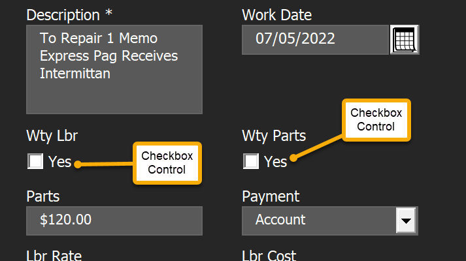Viewport: 466px width, 261px height.
Task: Click the Yes label beside Wty Parts
Action: (275, 162)
